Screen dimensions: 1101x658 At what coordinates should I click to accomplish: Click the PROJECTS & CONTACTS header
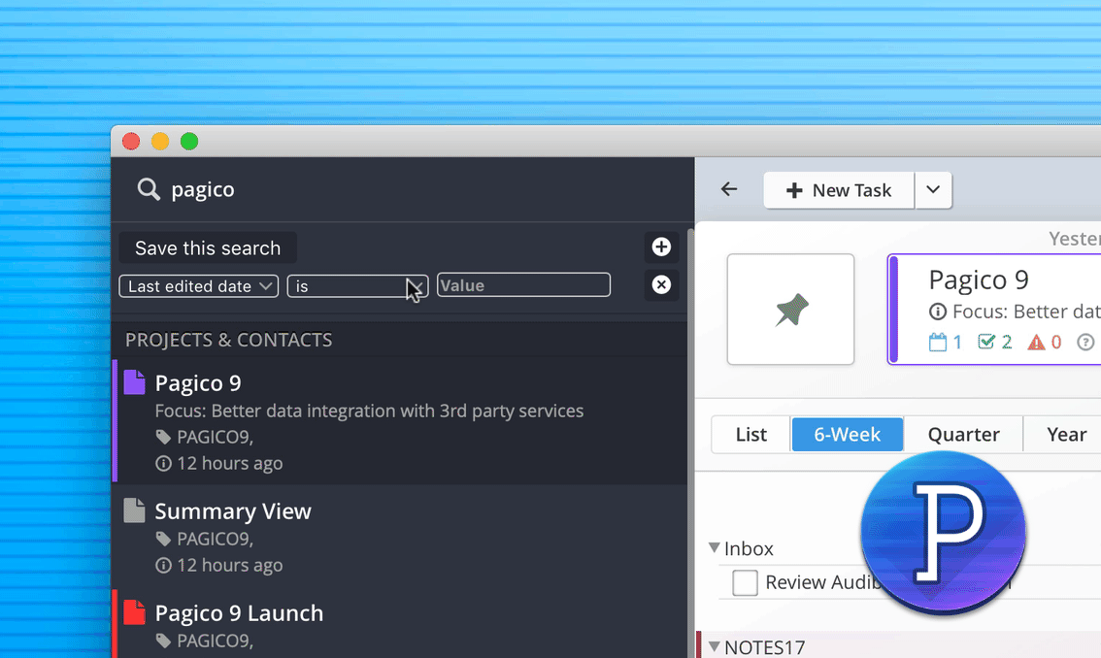click(229, 340)
